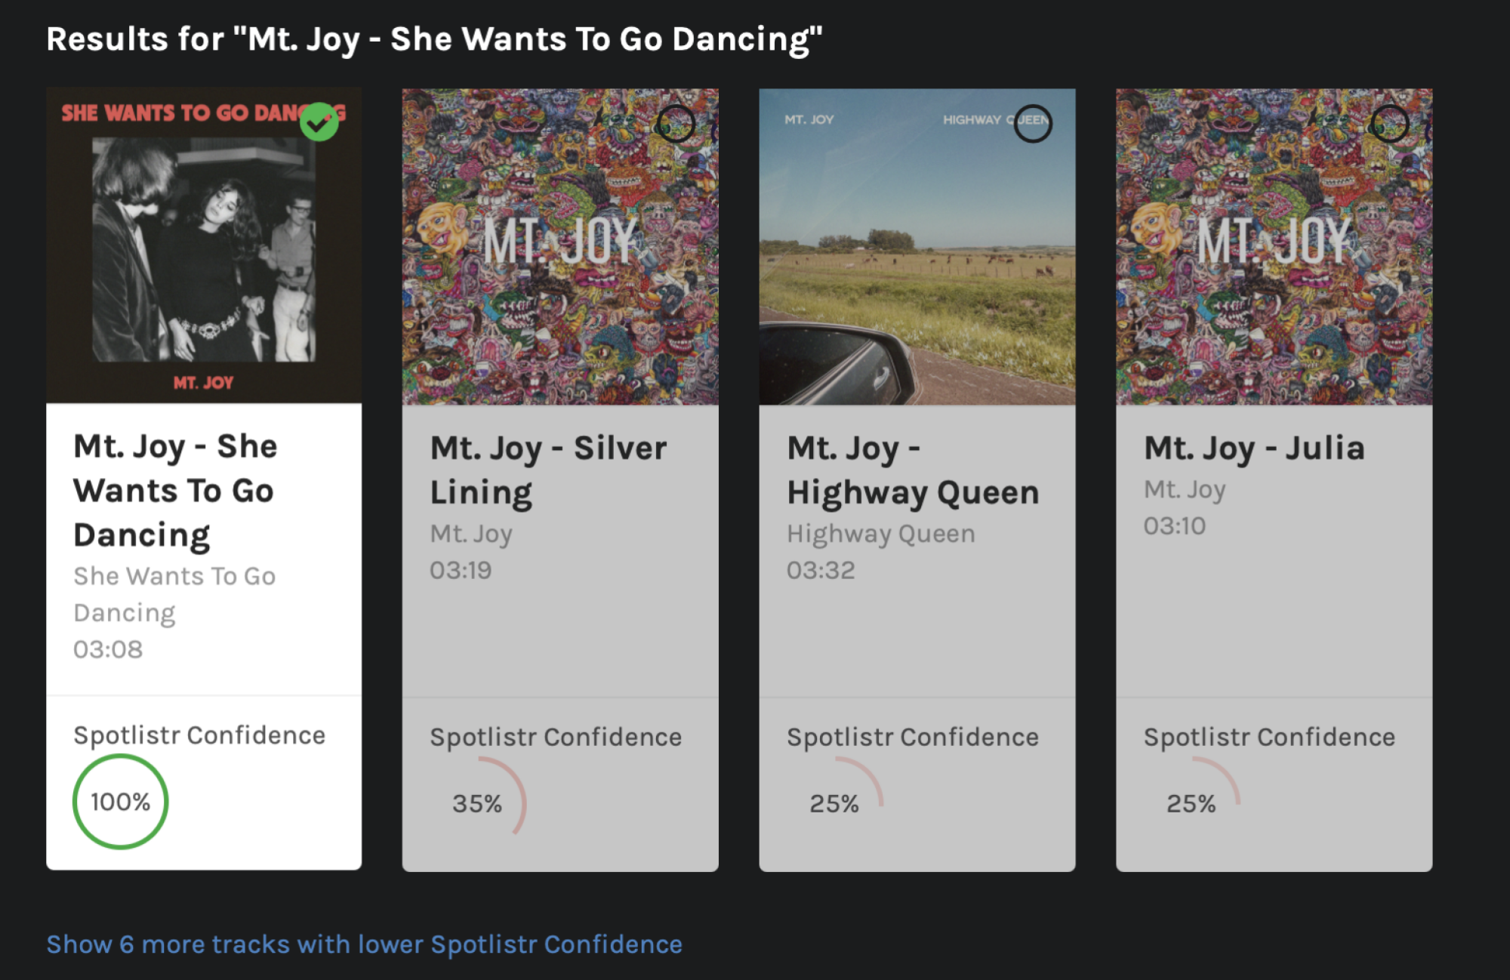Click album name 'Mt. Joy' under Silver Lining

coord(471,534)
